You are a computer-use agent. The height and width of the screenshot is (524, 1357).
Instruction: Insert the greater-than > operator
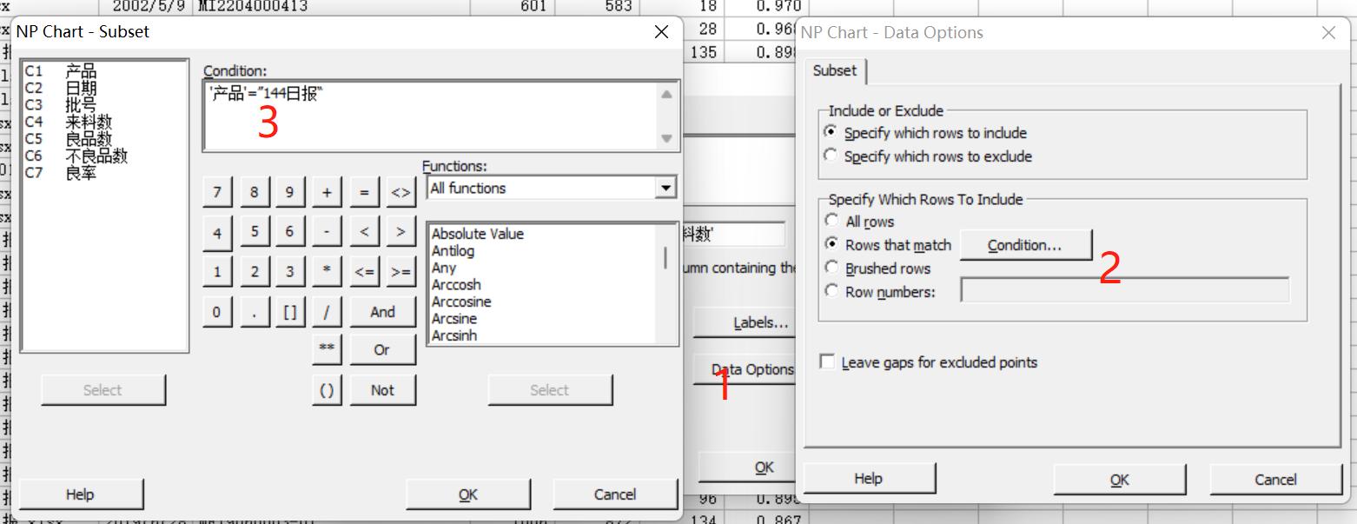pyautogui.click(x=400, y=233)
